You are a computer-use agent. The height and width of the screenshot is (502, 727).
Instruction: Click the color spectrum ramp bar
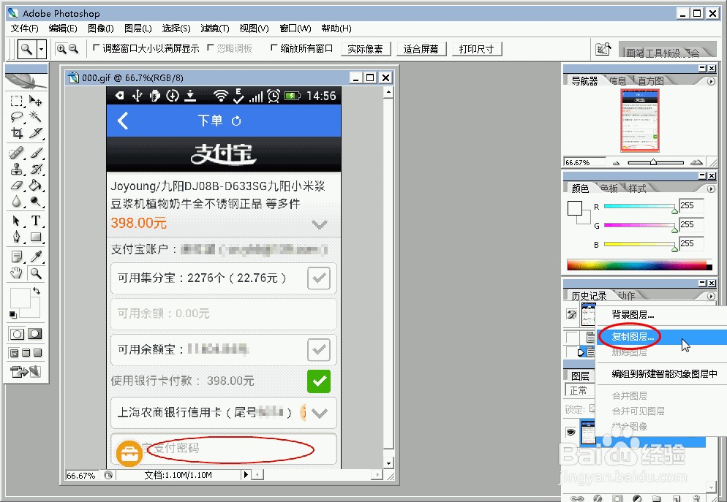639,265
